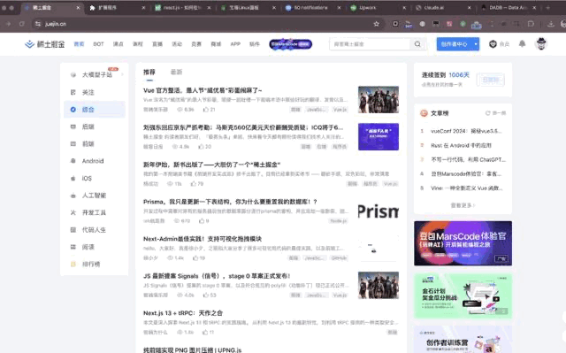The image size is (566, 353).
Task: Switch to the 推荐 tab
Action: coord(149,73)
